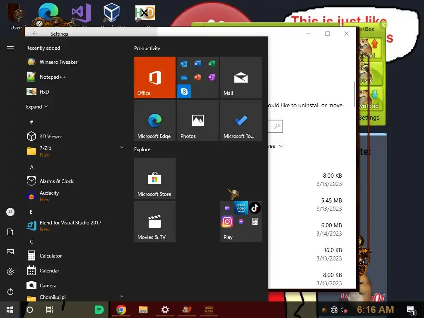Open PowerPoint icon in Office apps tile
Image resolution: width=424 pixels, height=318 pixels.
pyautogui.click(x=198, y=77)
